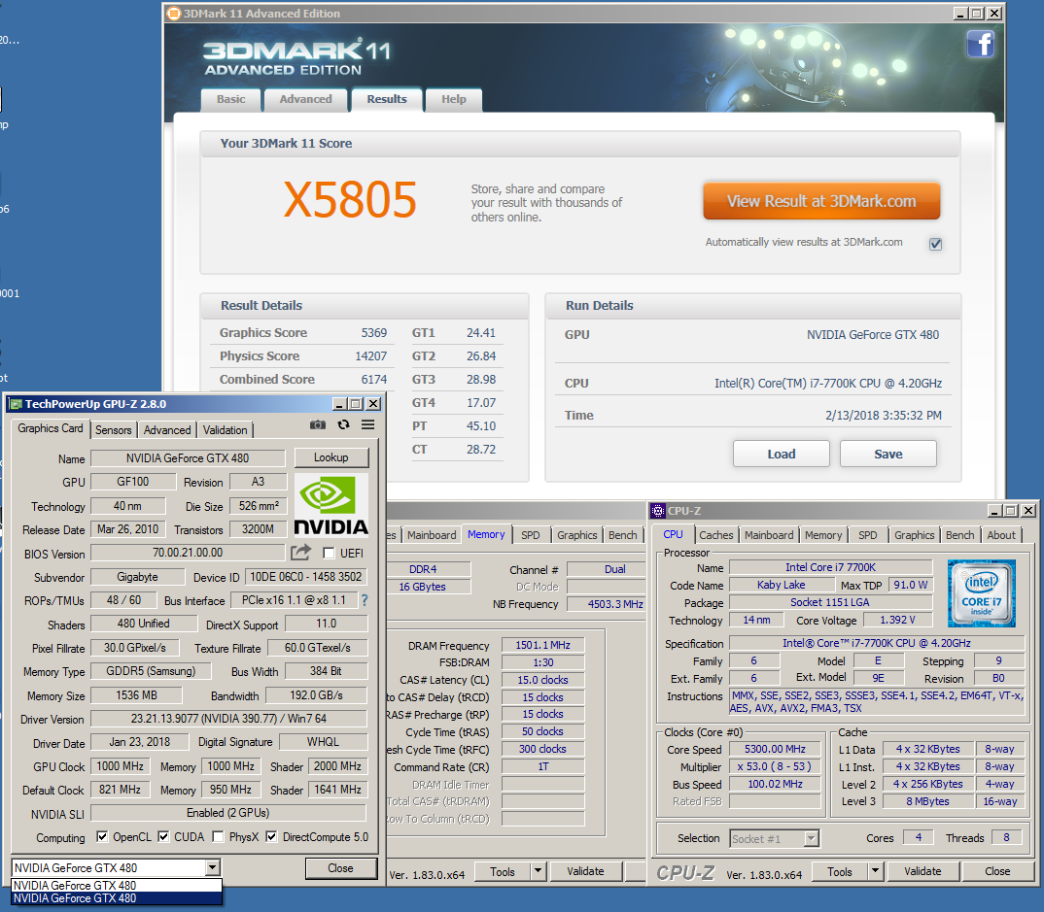The width and height of the screenshot is (1044, 912).
Task: Toggle the CUDA checkbox
Action: point(163,837)
